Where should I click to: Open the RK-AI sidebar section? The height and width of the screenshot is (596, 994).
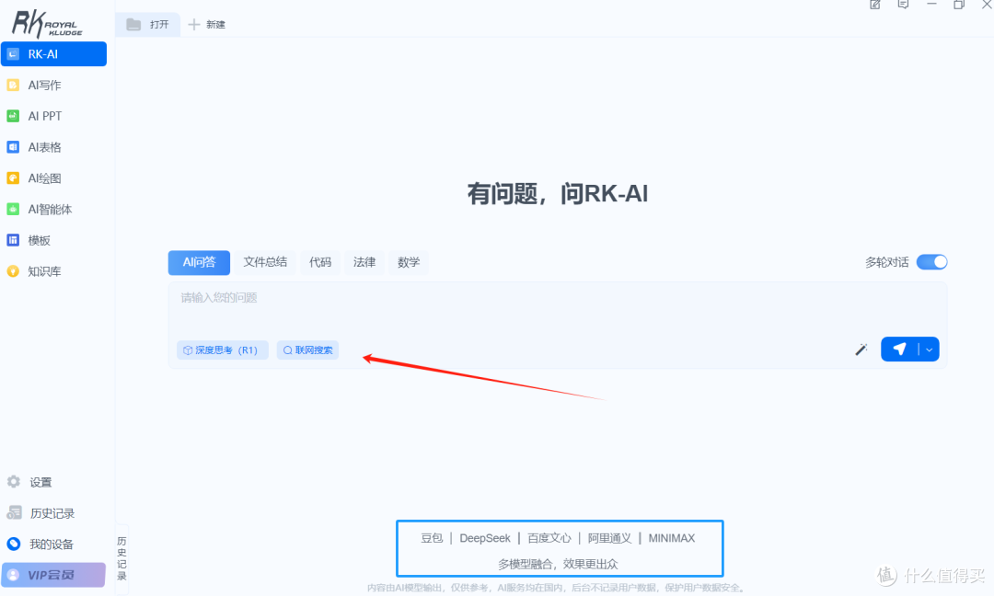pyautogui.click(x=53, y=54)
